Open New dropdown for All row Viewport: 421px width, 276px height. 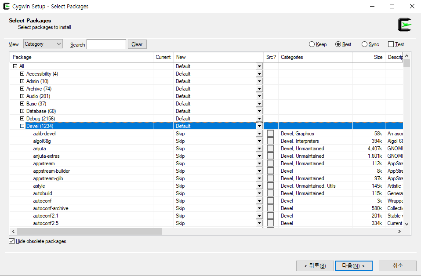(259, 66)
